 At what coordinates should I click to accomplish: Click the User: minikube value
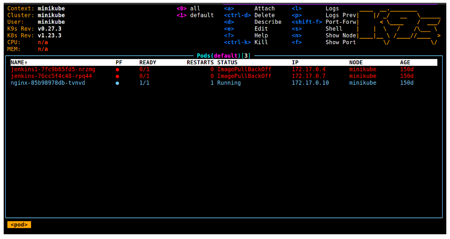(x=51, y=22)
